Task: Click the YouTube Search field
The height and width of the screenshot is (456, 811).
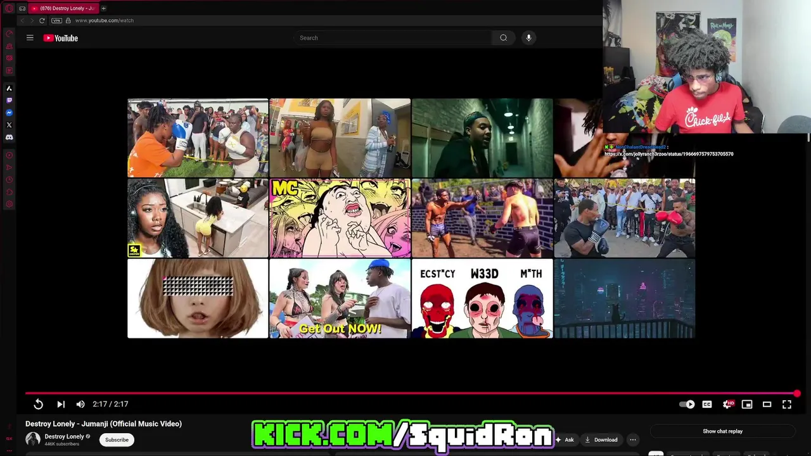Action: coord(392,38)
